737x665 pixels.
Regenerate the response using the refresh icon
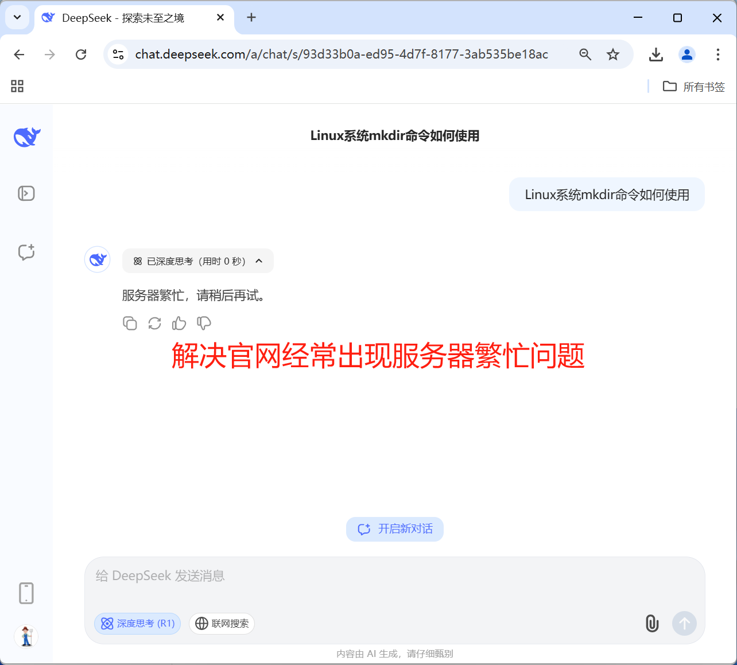(x=154, y=324)
